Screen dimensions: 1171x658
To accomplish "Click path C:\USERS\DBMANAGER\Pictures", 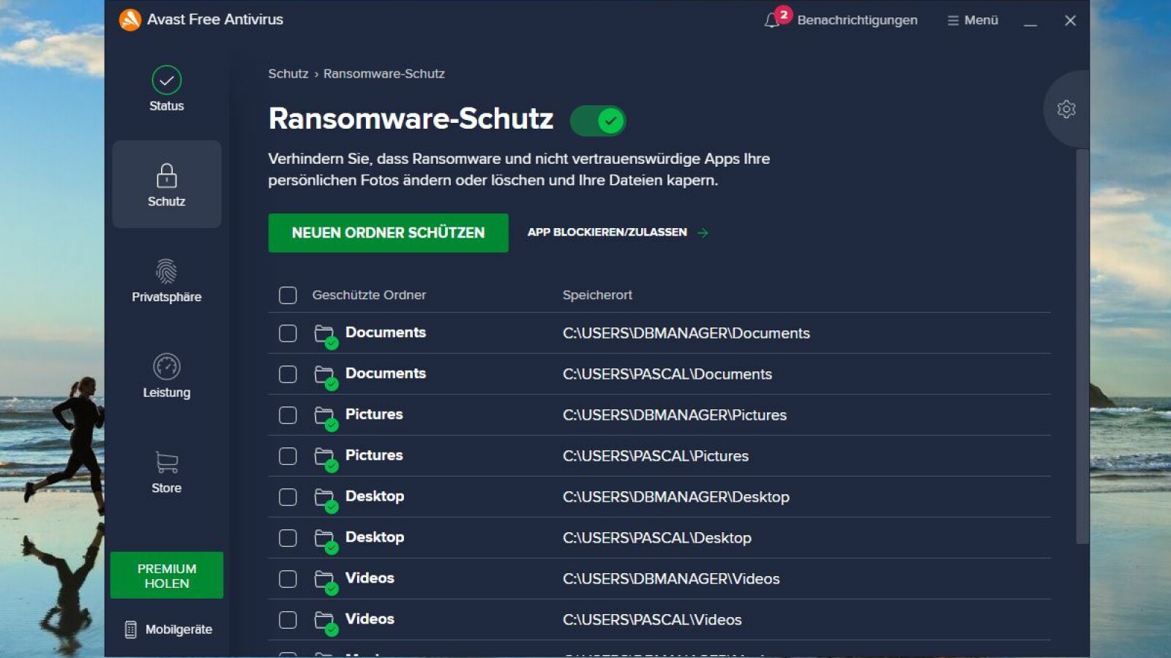I will tap(675, 415).
